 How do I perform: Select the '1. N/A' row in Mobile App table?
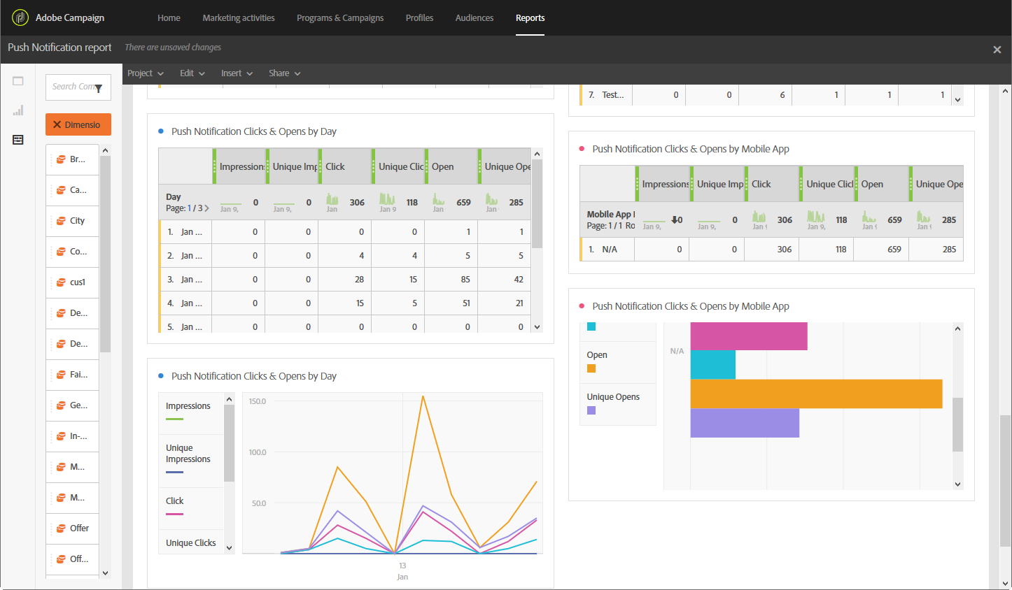[772, 250]
